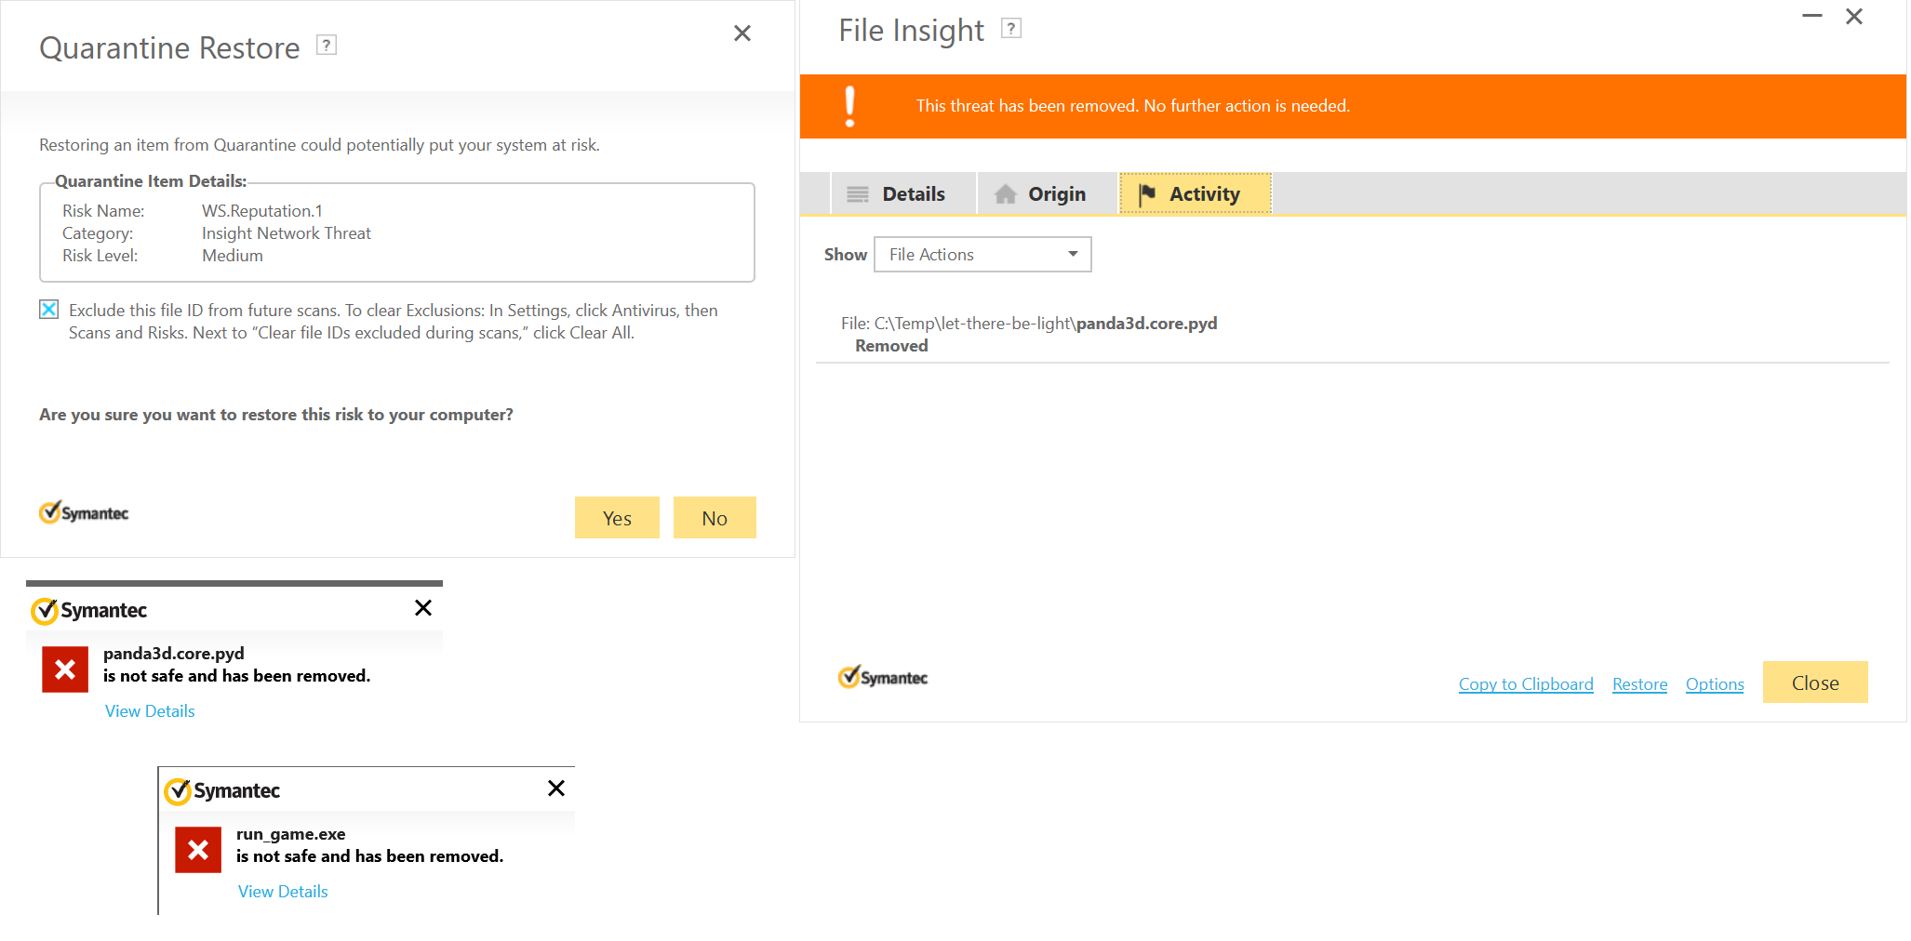Click the red X icon for panda3d.core.pyd

pos(65,669)
